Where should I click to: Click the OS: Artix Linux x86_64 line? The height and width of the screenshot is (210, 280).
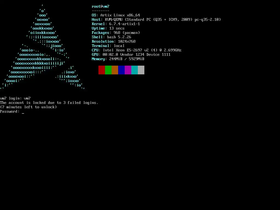coord(116,15)
